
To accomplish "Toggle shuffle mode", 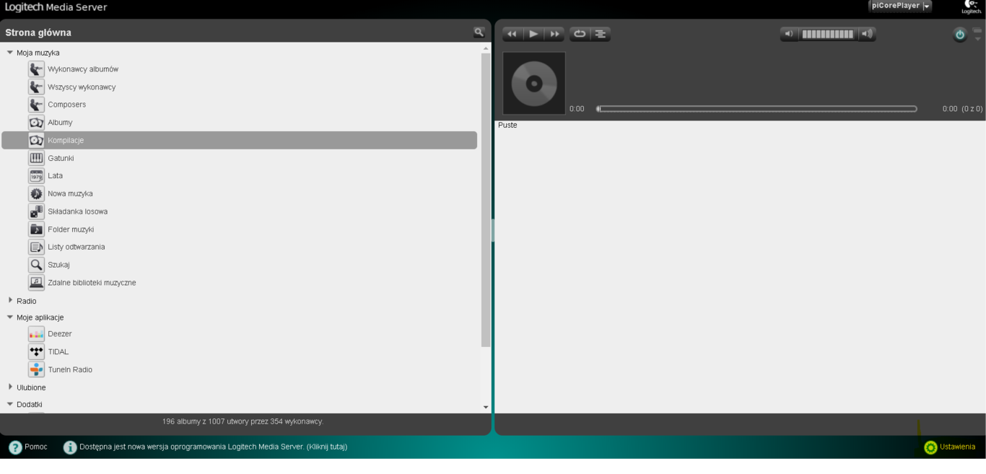I will point(601,34).
